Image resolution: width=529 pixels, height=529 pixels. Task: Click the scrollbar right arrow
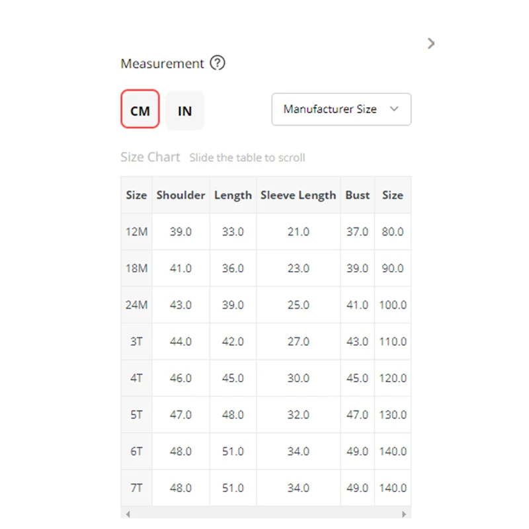tap(404, 514)
